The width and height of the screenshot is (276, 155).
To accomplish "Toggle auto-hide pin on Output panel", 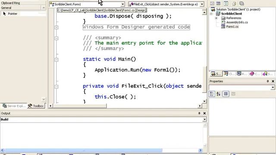I will click(x=199, y=113).
